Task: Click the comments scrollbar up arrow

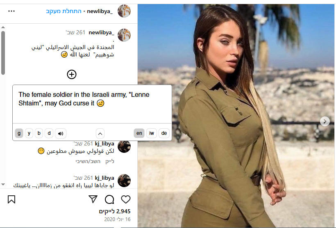Action: [x=3, y=27]
